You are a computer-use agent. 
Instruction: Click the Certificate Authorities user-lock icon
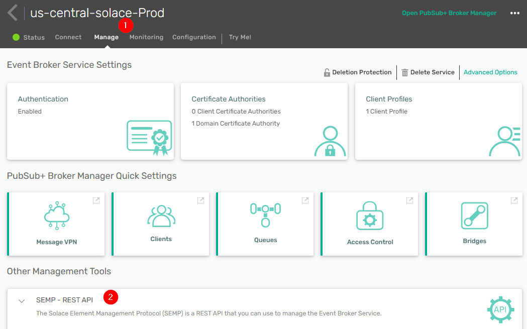(x=330, y=141)
